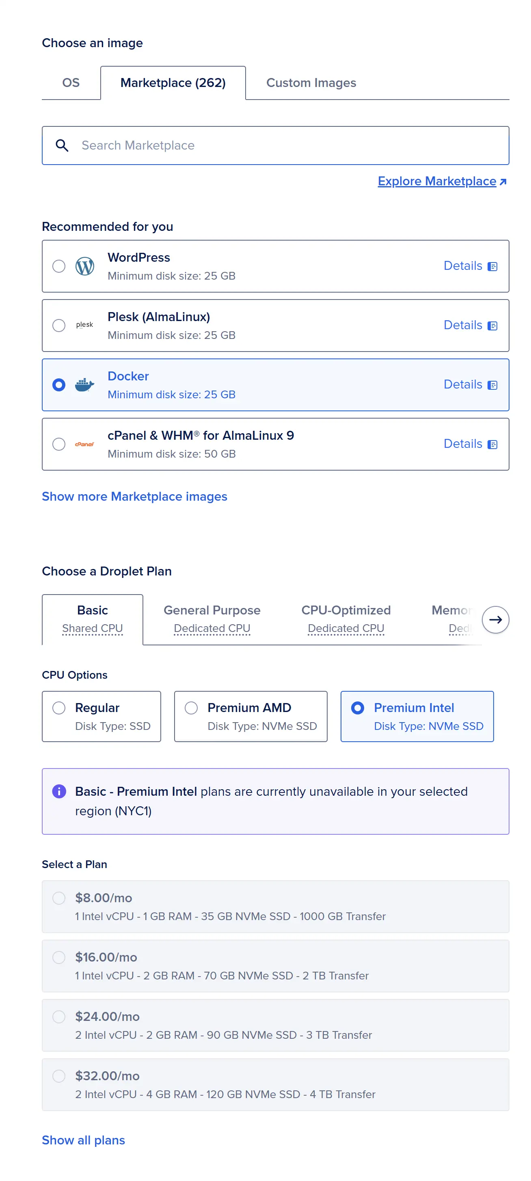The width and height of the screenshot is (531, 1181).
Task: Click the cPanel logo icon
Action: (84, 444)
